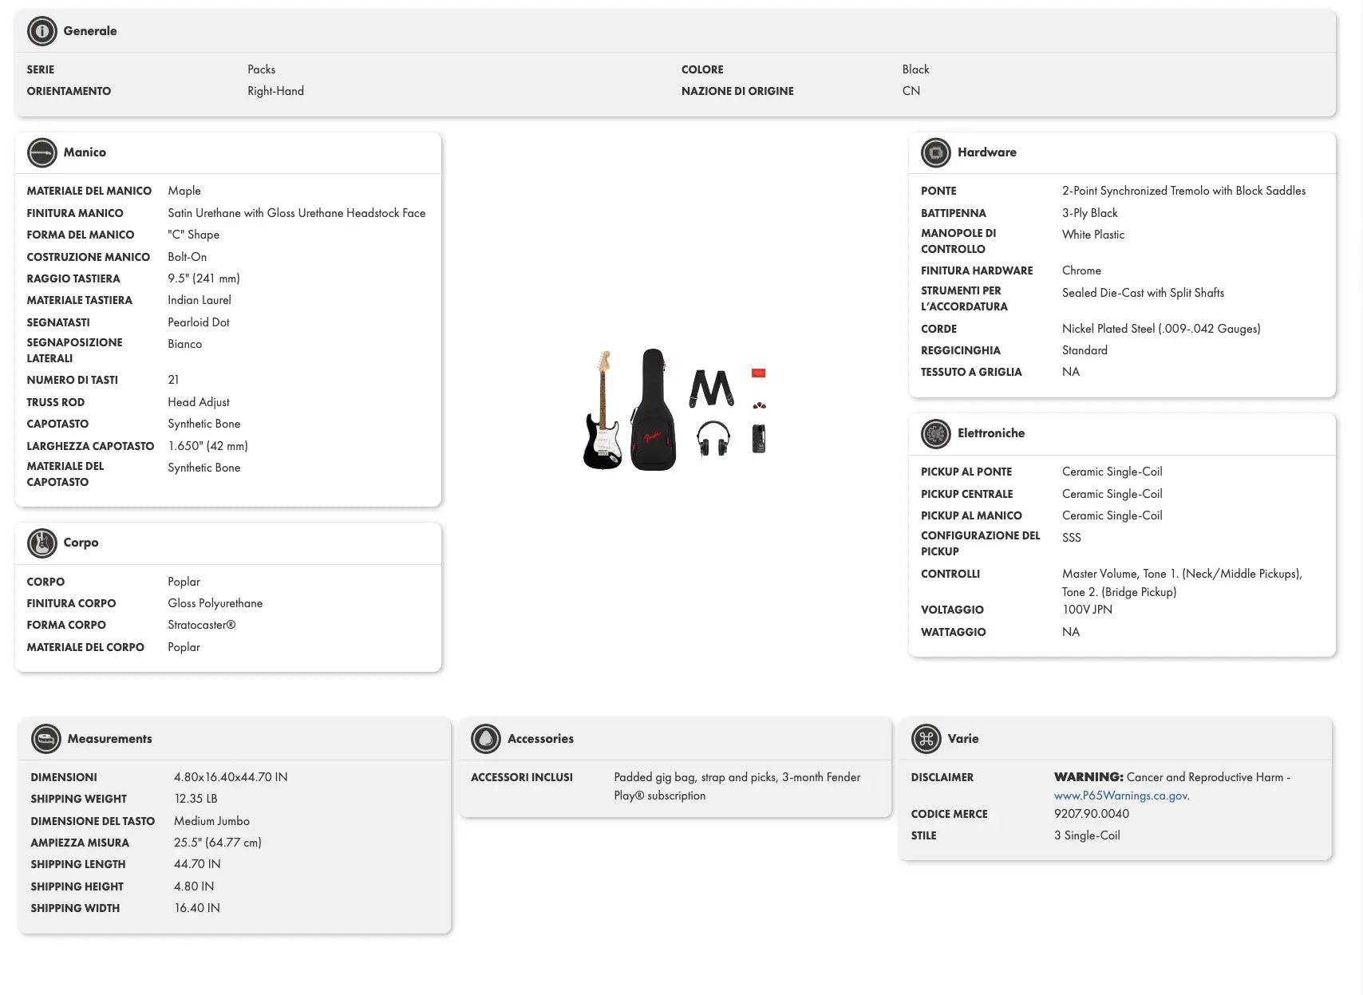
Task: Click the Generale info icon
Action: click(41, 31)
